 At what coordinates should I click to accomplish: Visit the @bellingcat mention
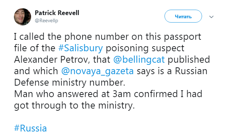pos(139,59)
